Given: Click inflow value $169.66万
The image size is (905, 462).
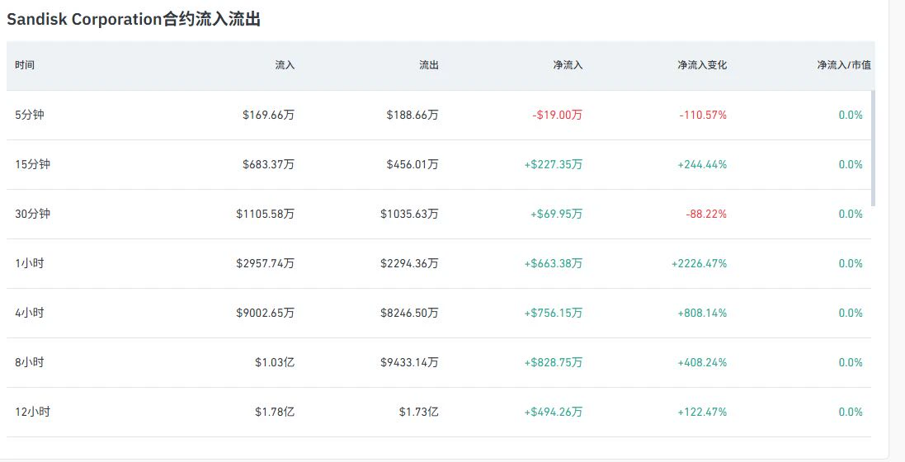Looking at the screenshot, I should (268, 115).
